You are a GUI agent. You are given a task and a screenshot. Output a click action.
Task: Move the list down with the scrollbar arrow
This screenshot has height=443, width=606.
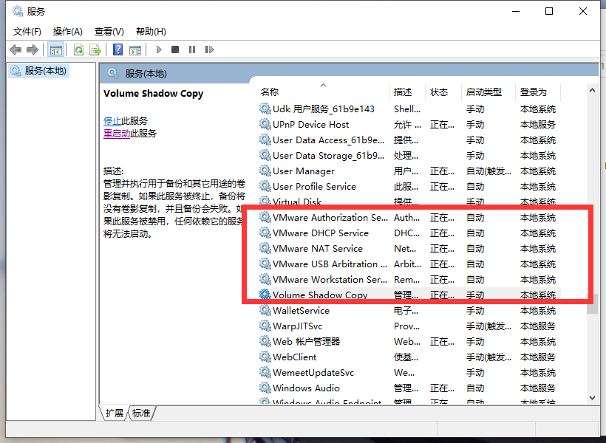coord(592,397)
